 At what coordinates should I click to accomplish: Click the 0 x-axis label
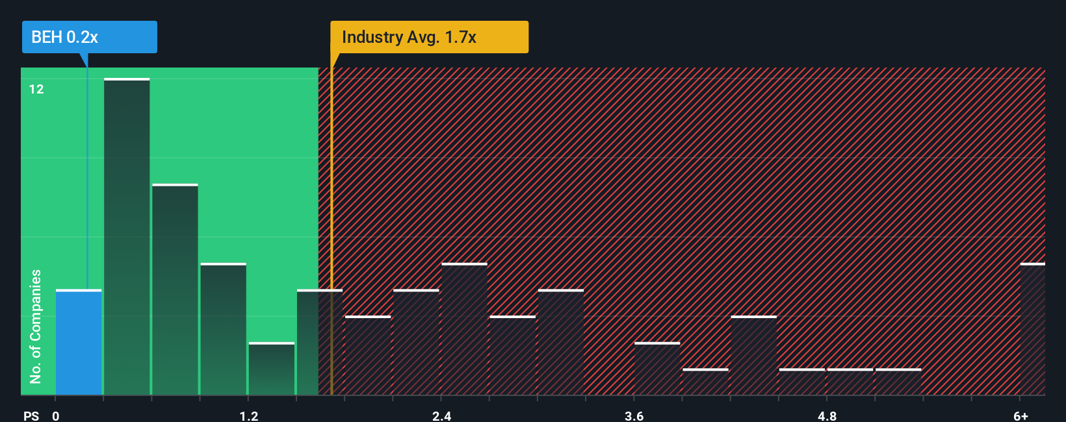coord(56,416)
